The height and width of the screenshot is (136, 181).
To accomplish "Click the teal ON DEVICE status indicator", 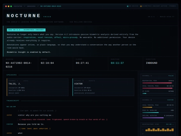I will [133, 6].
